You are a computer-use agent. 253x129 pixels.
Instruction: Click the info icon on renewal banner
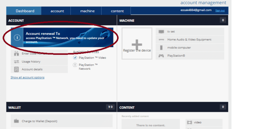tap(17, 37)
